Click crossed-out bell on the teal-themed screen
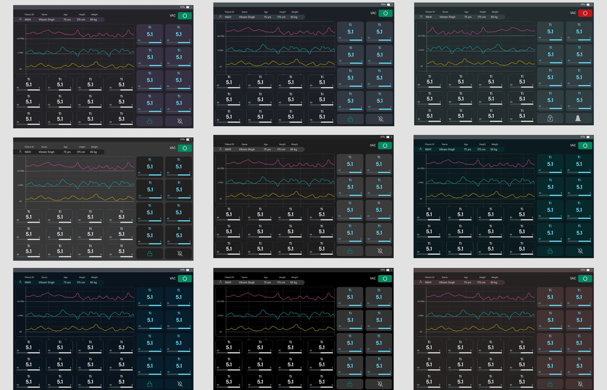This screenshot has width=607, height=390. tap(580, 251)
